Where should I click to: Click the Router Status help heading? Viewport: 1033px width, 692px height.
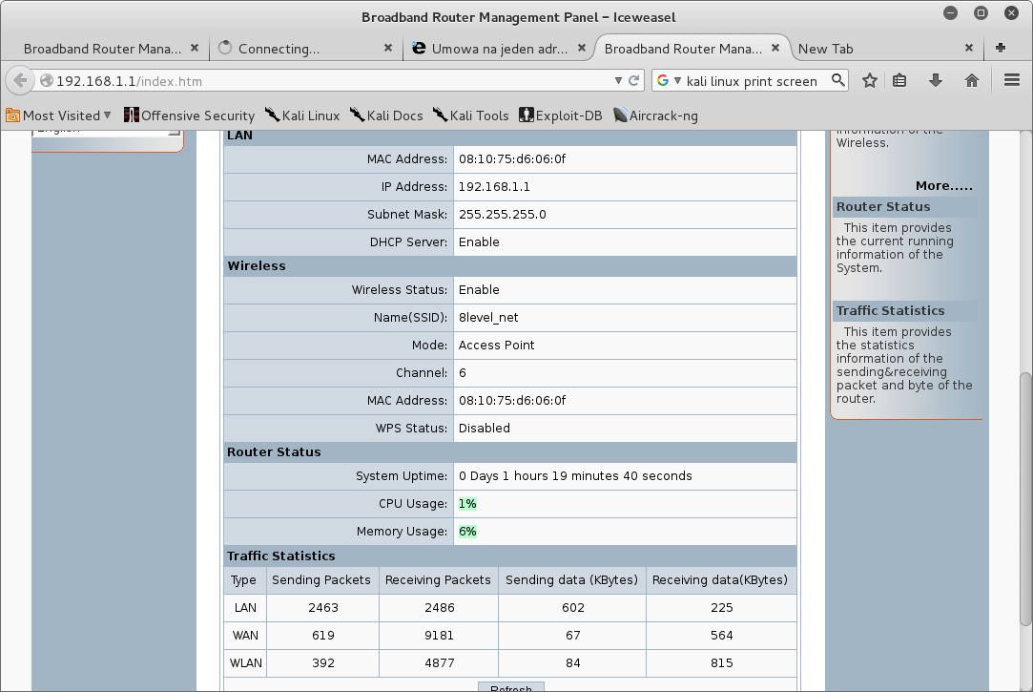[883, 206]
